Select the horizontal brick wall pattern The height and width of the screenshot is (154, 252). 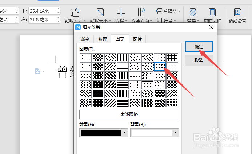pyautogui.click(x=147, y=85)
